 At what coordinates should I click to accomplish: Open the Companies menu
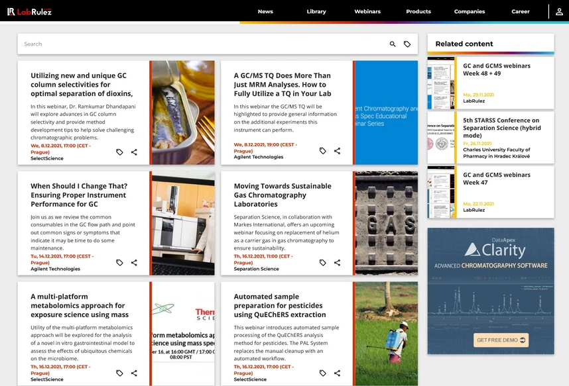pos(470,12)
